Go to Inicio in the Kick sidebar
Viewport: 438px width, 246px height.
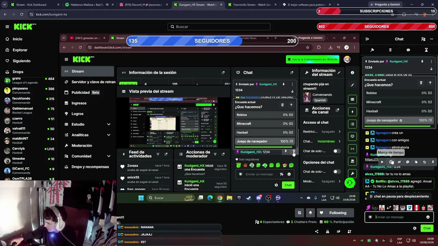[x=17, y=39]
